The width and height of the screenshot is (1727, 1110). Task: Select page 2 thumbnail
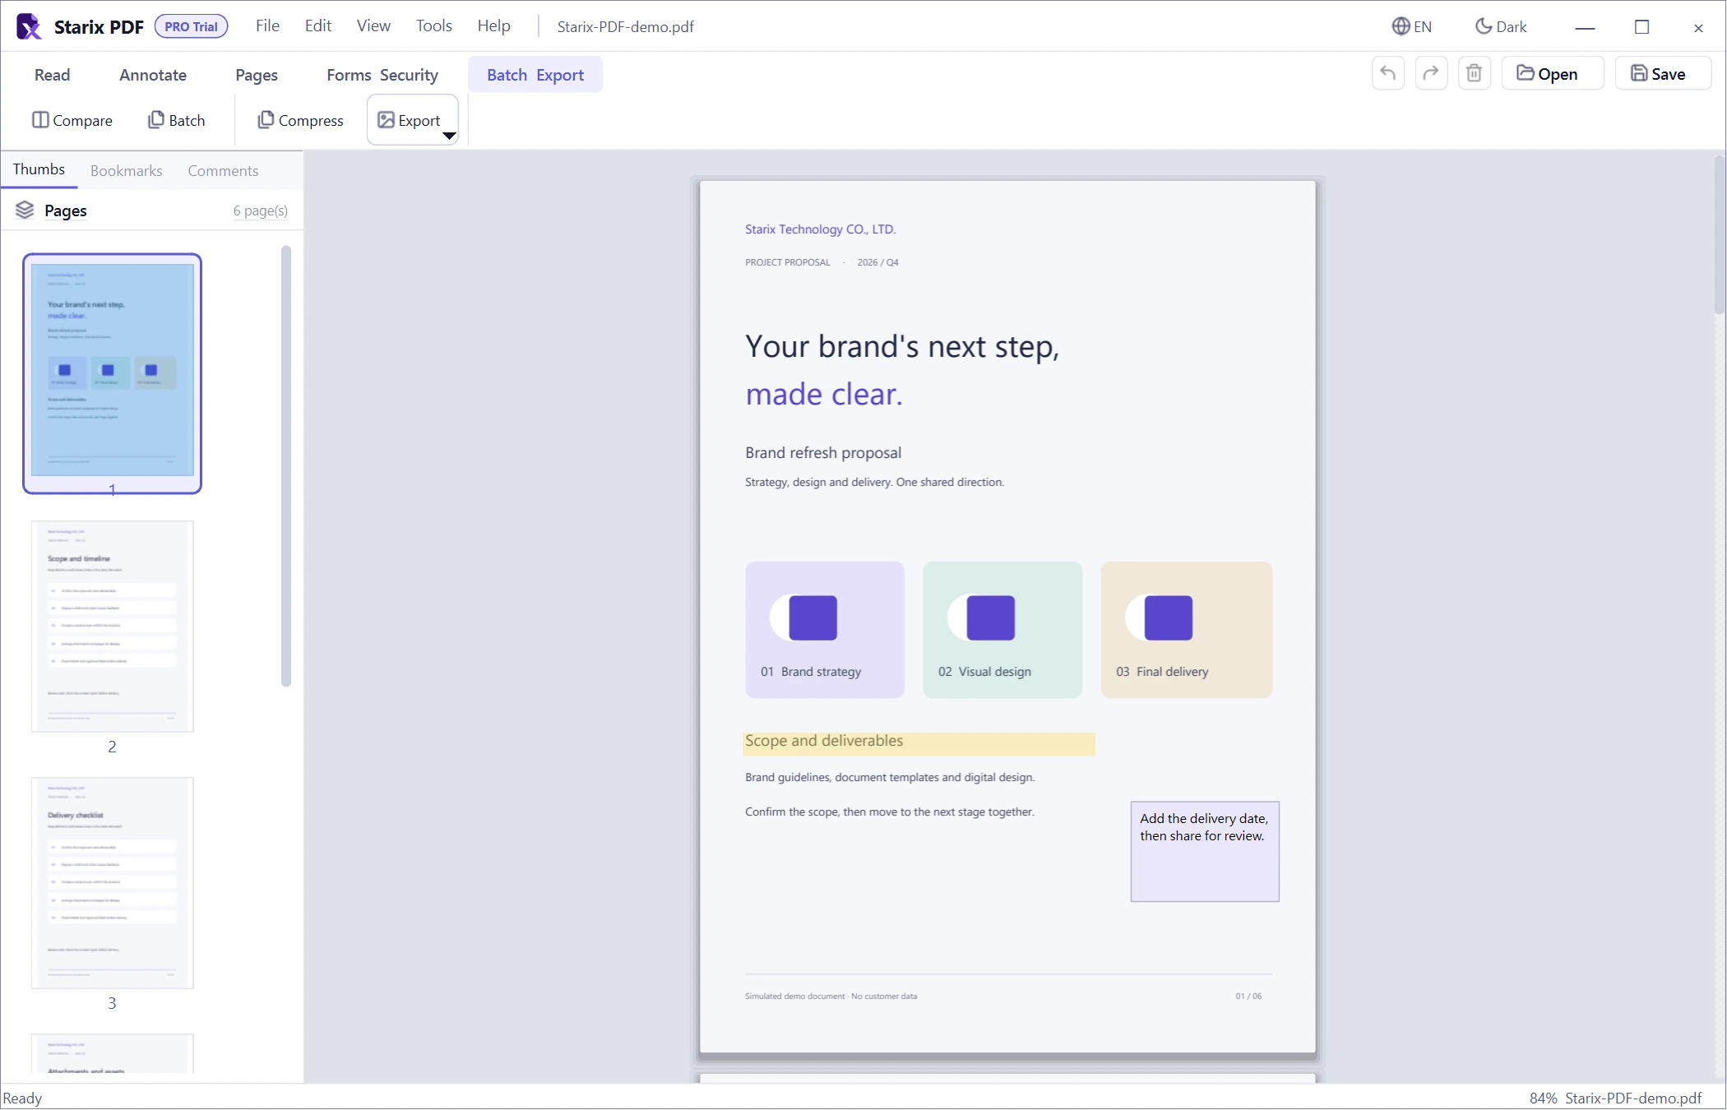click(112, 626)
